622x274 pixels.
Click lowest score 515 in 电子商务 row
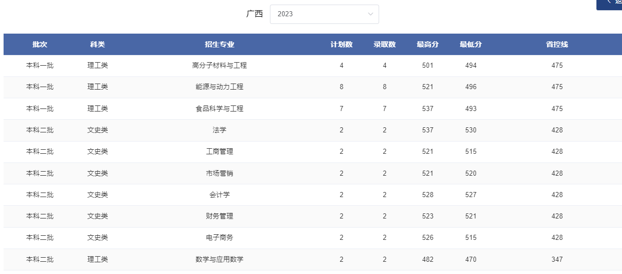pyautogui.click(x=471, y=238)
